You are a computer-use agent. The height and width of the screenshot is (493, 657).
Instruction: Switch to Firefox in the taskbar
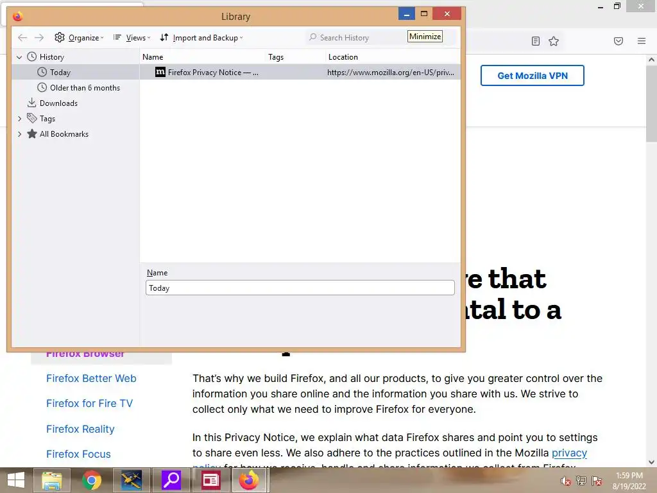(250, 480)
